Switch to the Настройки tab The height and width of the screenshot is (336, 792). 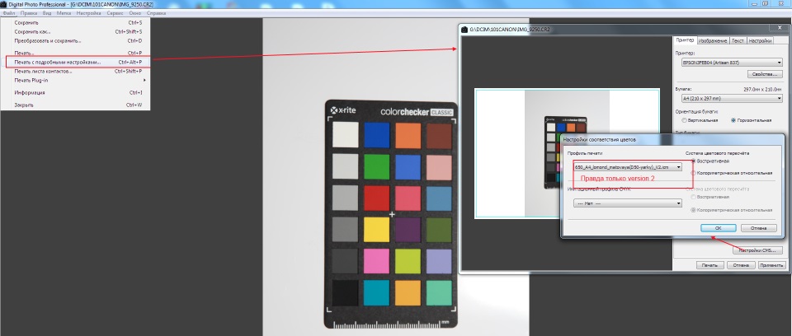pos(760,40)
